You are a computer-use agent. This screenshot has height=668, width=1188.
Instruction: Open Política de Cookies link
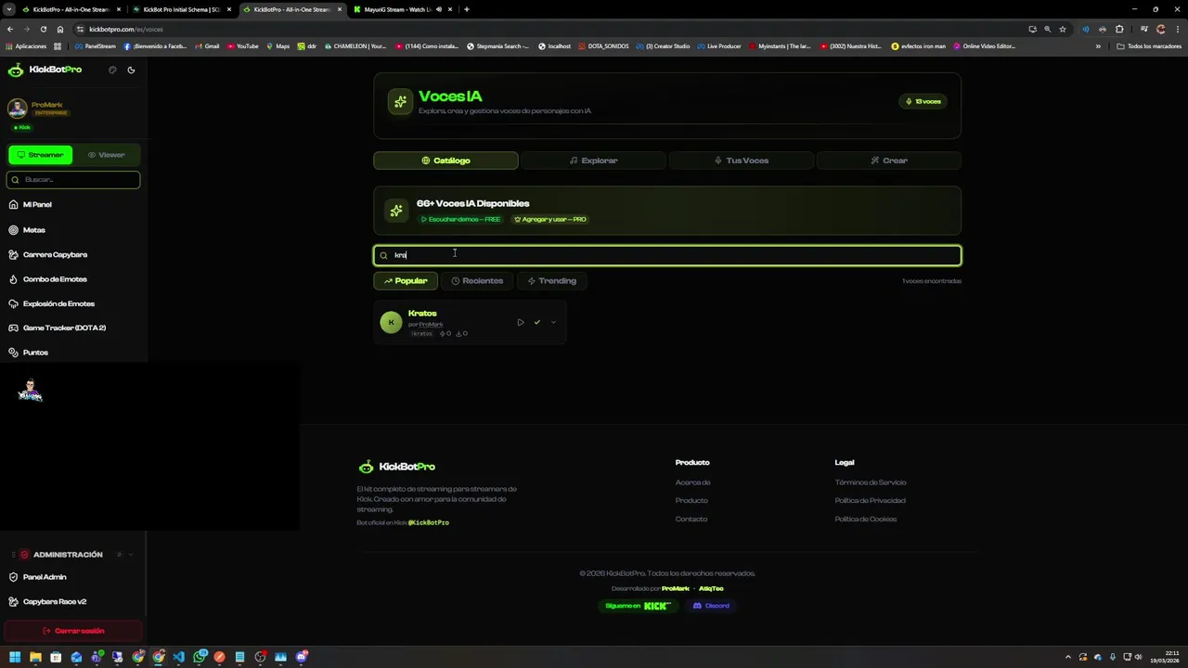(x=866, y=520)
